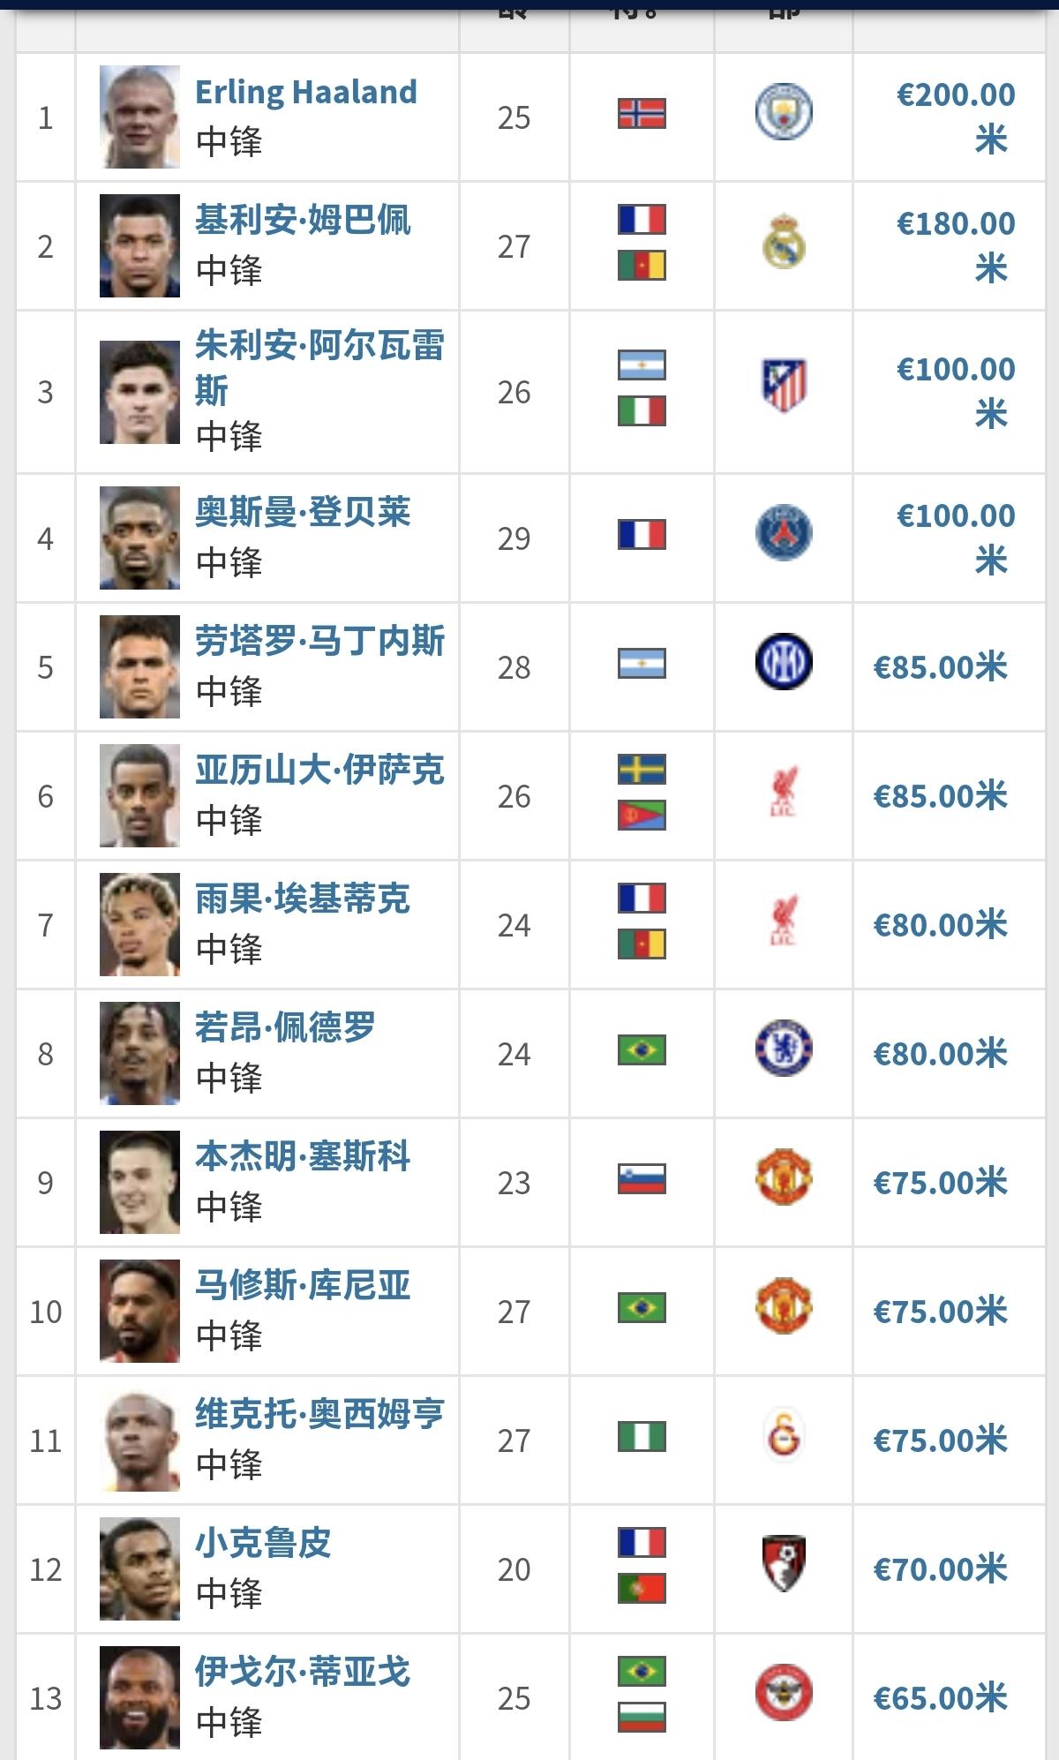The image size is (1059, 1760).
Task: Click the Paris Saint-Germain club logo
Action: click(x=784, y=532)
